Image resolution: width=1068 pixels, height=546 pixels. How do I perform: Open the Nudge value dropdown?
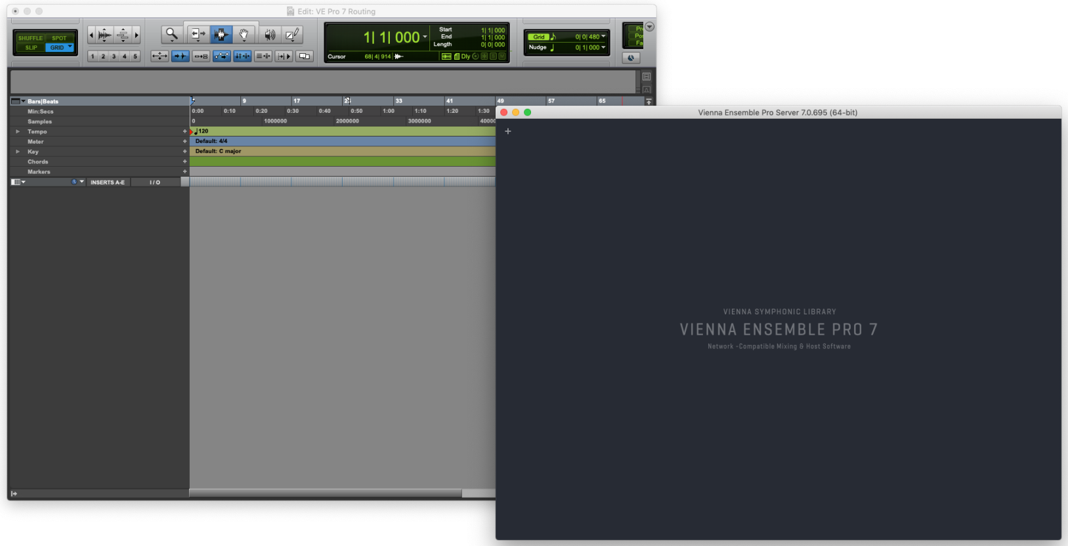pos(603,47)
